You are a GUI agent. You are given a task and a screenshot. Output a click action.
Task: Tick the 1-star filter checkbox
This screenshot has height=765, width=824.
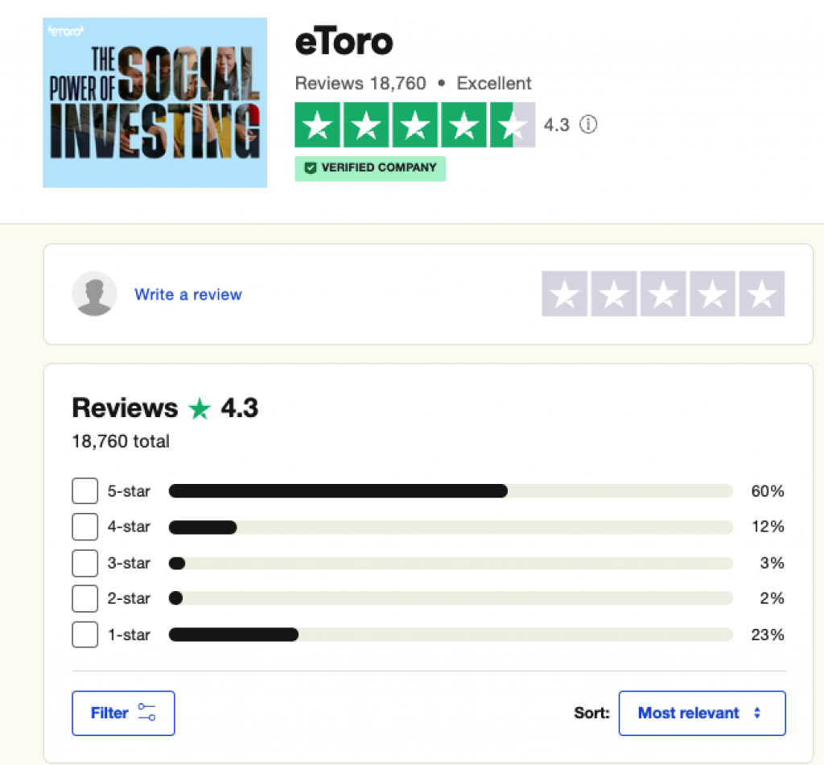coord(84,635)
